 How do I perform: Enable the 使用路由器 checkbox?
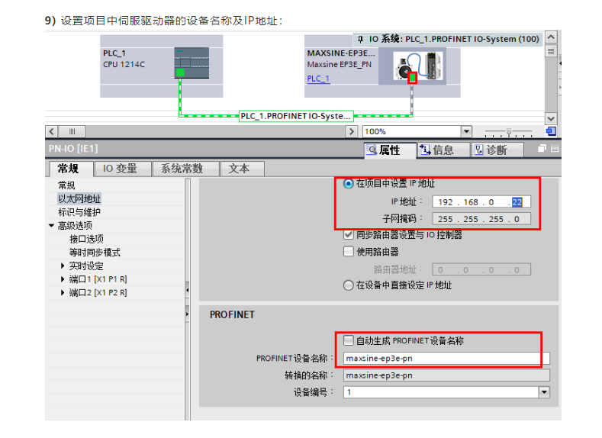(x=349, y=251)
